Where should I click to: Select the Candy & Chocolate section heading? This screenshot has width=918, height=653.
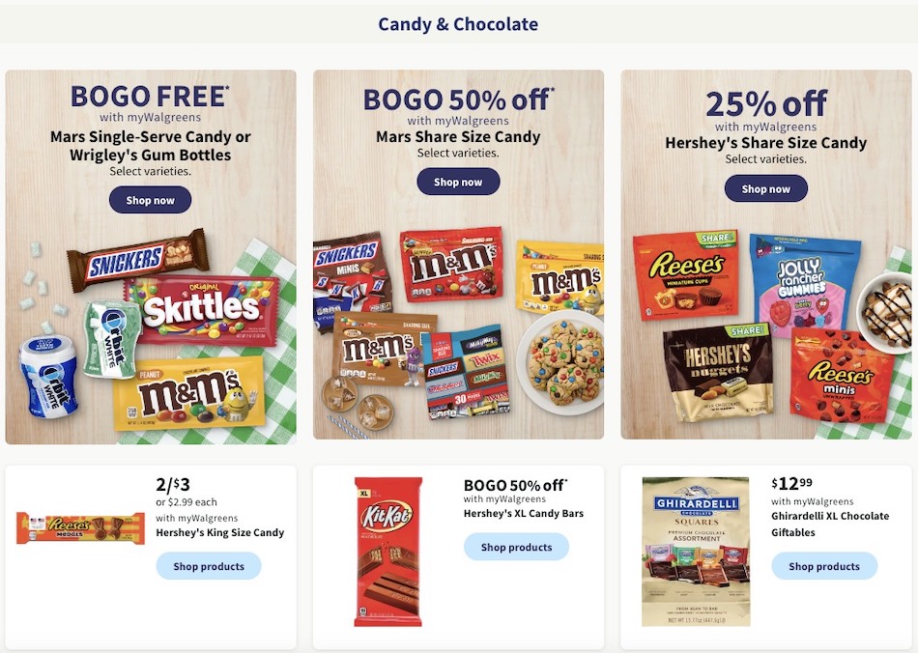(x=458, y=24)
